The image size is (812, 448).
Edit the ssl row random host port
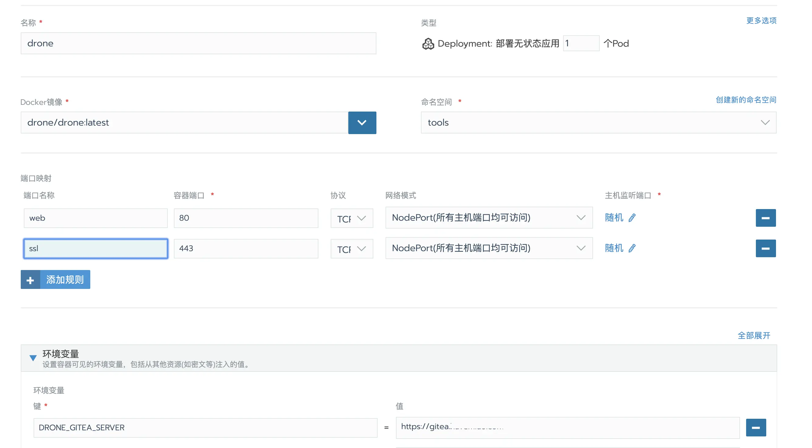pyautogui.click(x=632, y=248)
